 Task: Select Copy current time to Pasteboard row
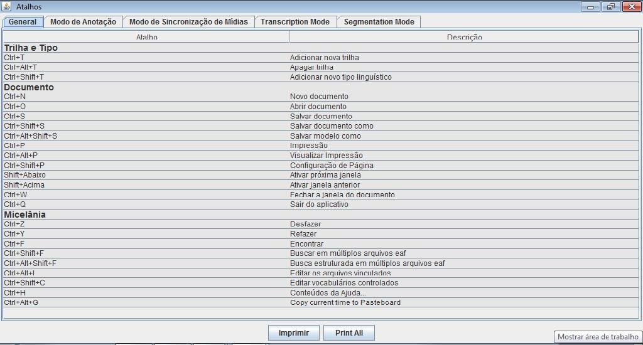click(345, 302)
